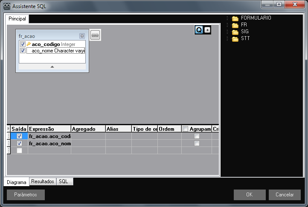Screen dimensions: 308x207
Task: Click the SIG folder icon
Action: pyautogui.click(x=235, y=32)
